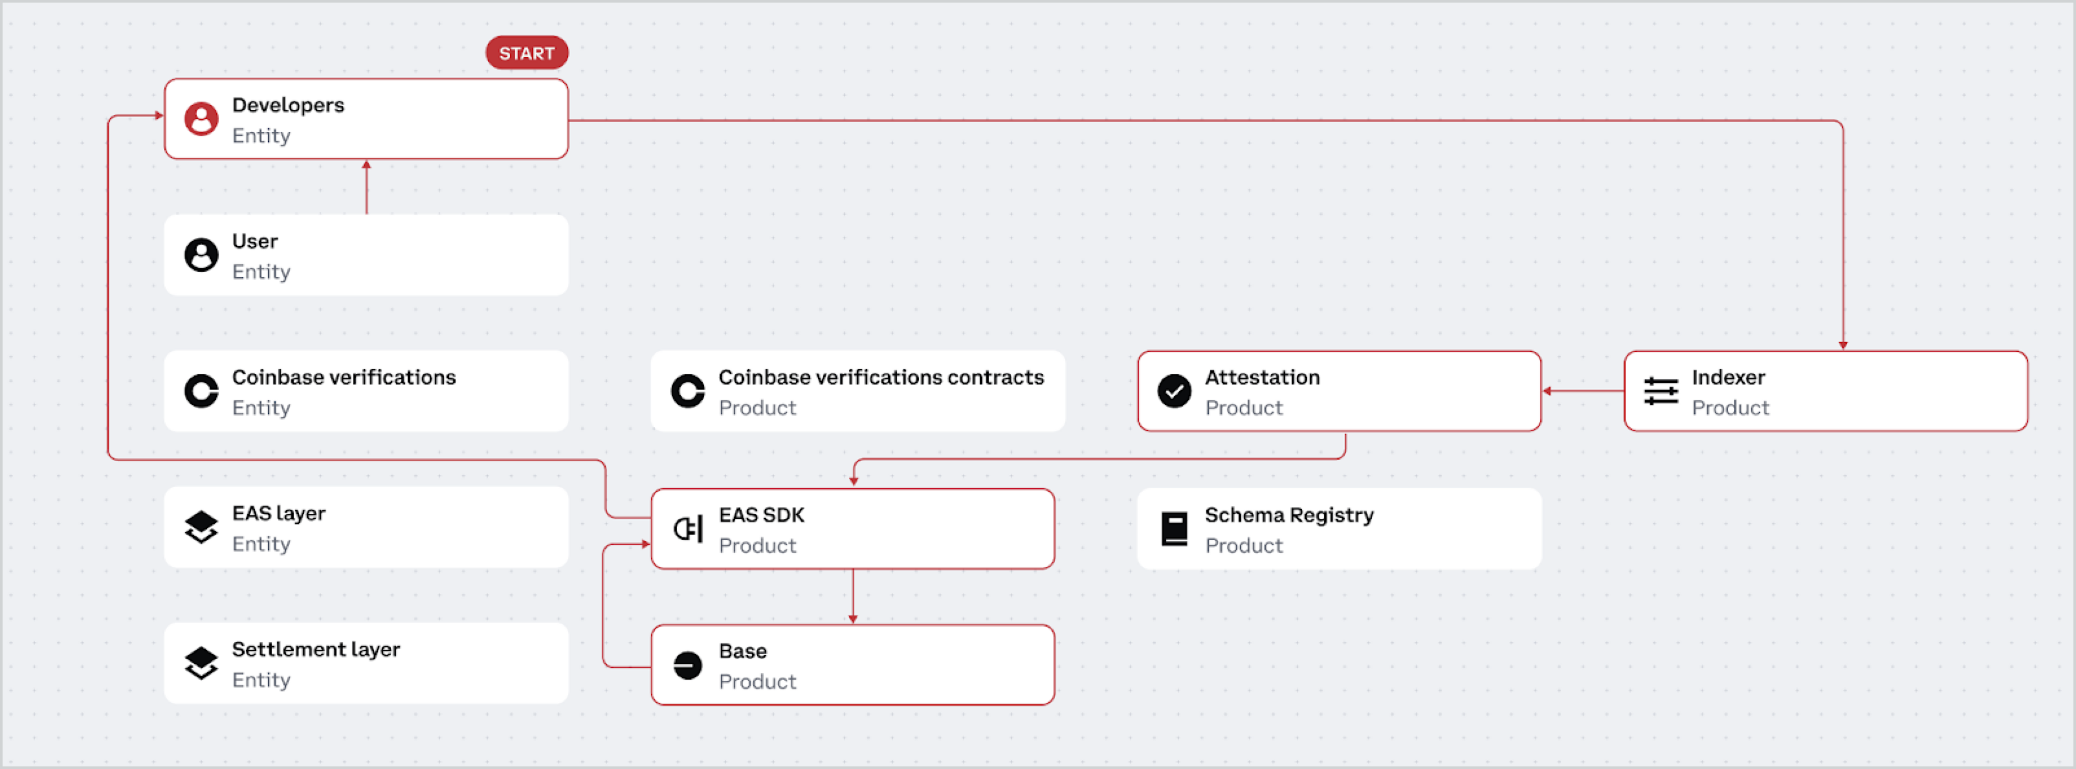Viewport: 2076px width, 769px height.
Task: Select the Schema Registry product card title
Action: pos(1288,515)
